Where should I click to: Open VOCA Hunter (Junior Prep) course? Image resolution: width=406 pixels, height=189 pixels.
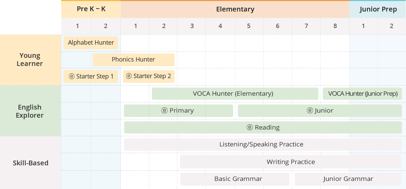[362, 94]
